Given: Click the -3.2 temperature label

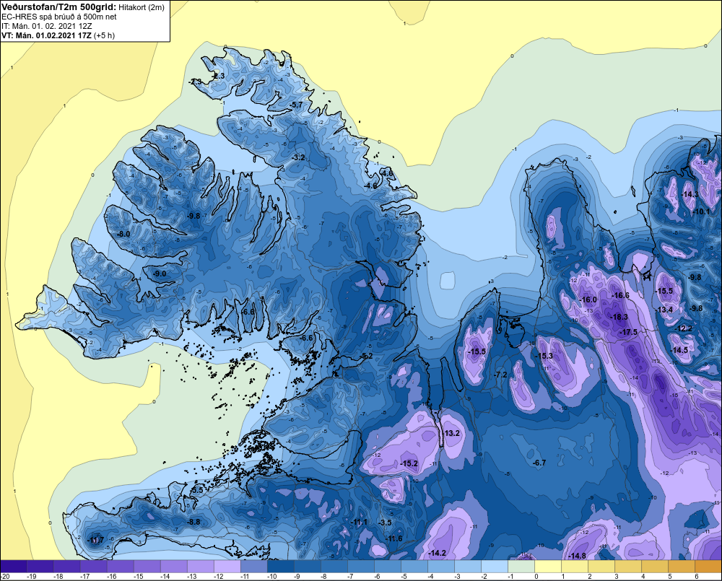Looking at the screenshot, I should click(298, 157).
